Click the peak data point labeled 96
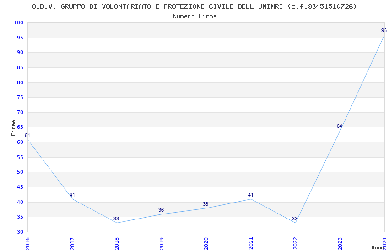The height and width of the screenshot is (252, 389). [x=384, y=35]
